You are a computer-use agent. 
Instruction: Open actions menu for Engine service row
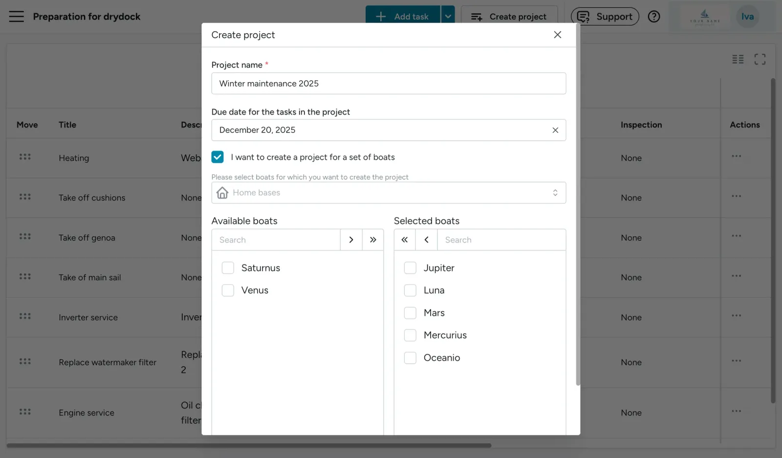pos(736,411)
